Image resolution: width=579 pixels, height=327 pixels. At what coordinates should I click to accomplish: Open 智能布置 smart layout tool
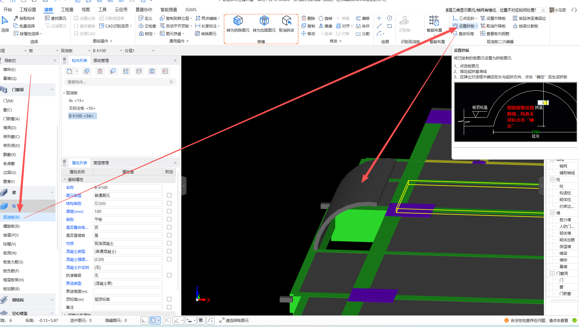pos(434,24)
